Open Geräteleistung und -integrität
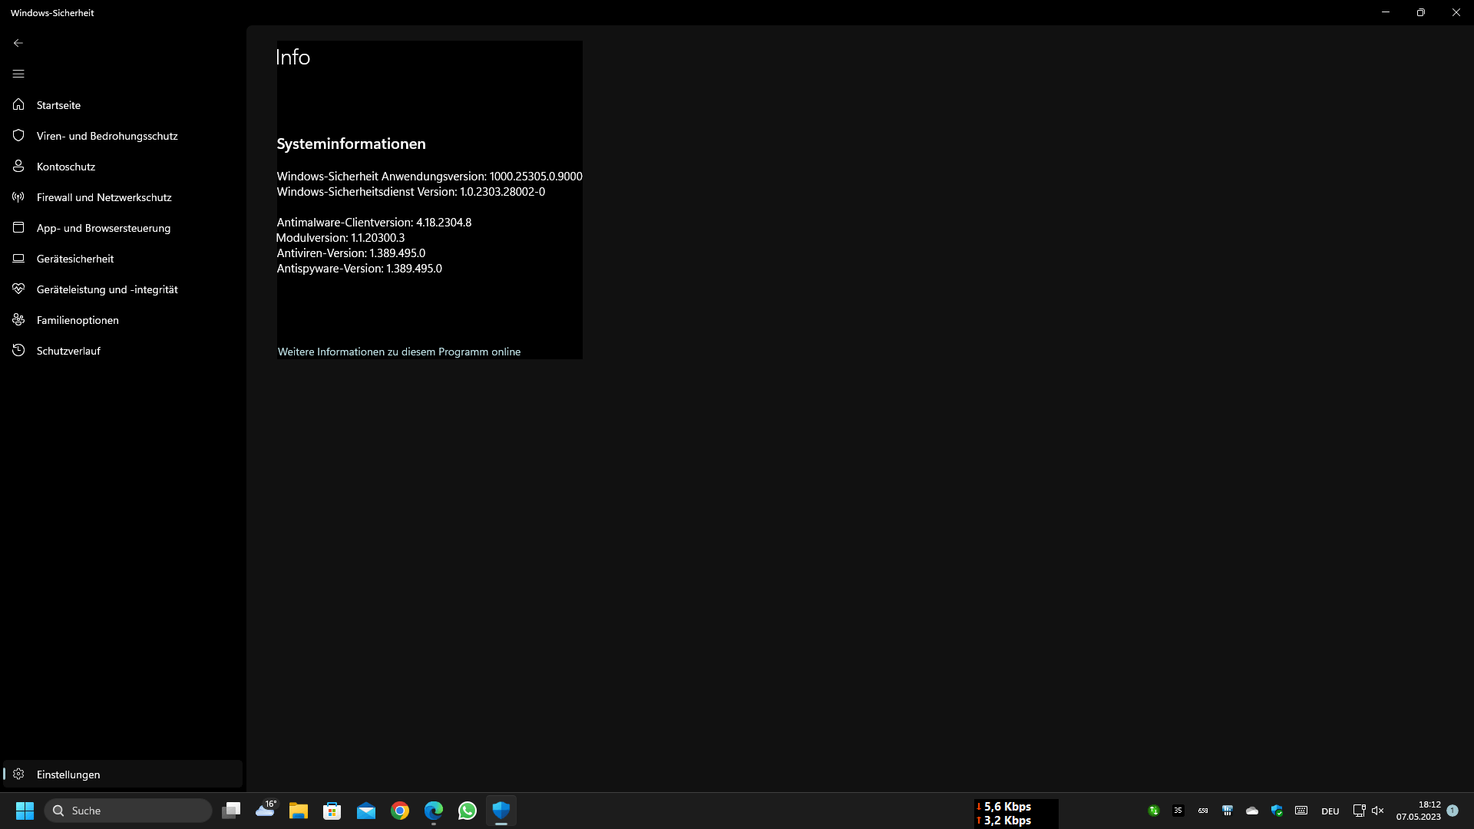Image resolution: width=1474 pixels, height=829 pixels. pyautogui.click(x=123, y=289)
